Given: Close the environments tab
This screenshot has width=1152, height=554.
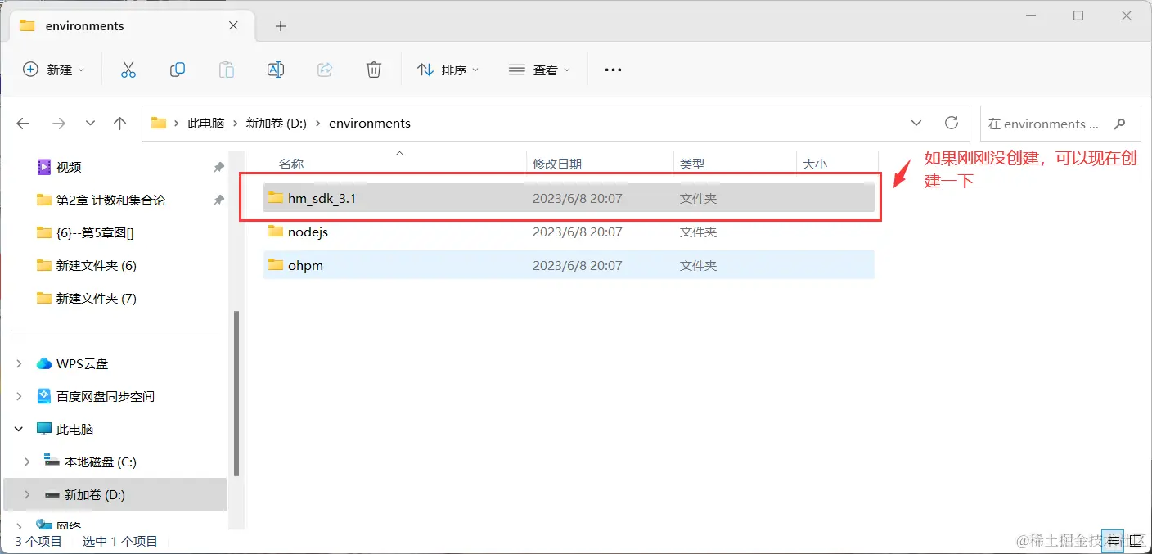Looking at the screenshot, I should tap(233, 25).
